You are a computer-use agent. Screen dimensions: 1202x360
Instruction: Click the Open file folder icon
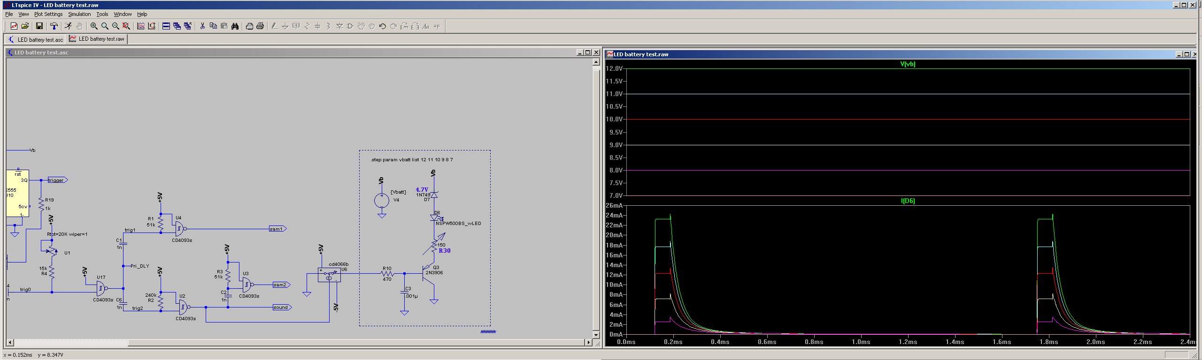(25, 26)
